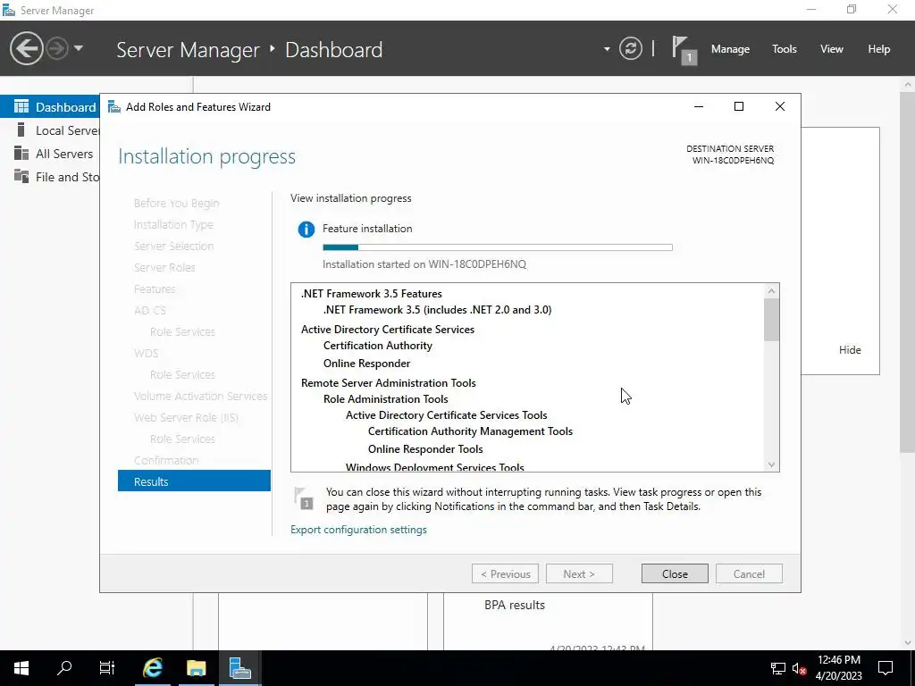Click Server Manager taskbar icon
Image resolution: width=915 pixels, height=686 pixels.
pyautogui.click(x=239, y=668)
